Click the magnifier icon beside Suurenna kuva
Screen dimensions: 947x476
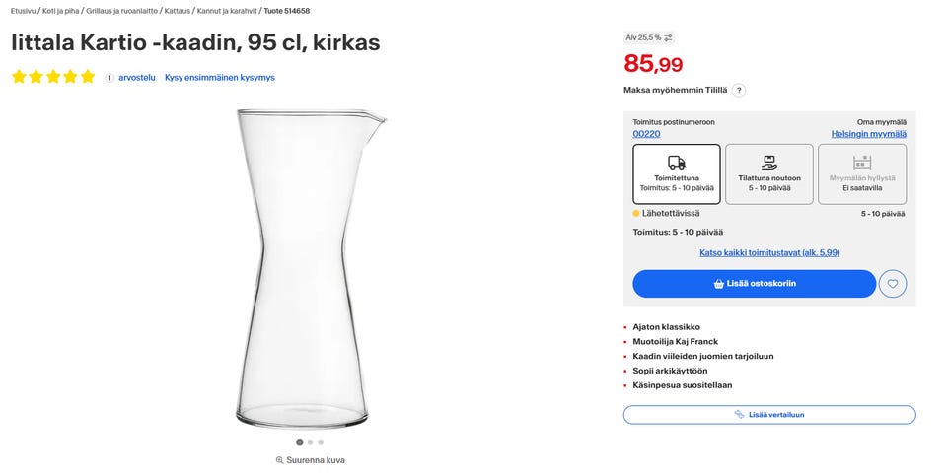point(280,460)
